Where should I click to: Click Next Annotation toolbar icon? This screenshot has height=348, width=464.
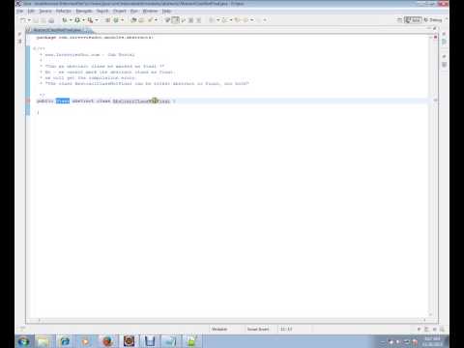[x=212, y=20]
